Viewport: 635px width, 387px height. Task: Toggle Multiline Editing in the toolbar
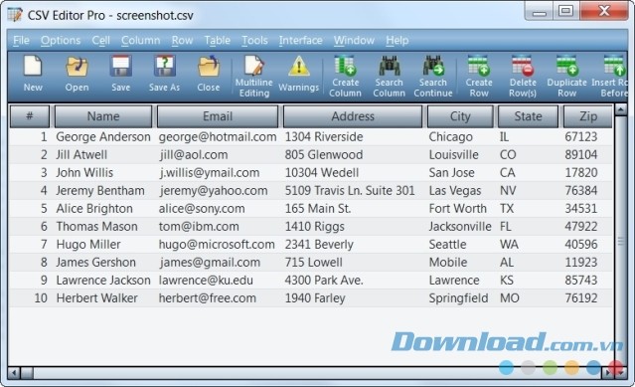tap(254, 77)
